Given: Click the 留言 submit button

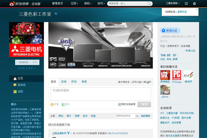Looking at the screenshot, I should (x=144, y=104).
